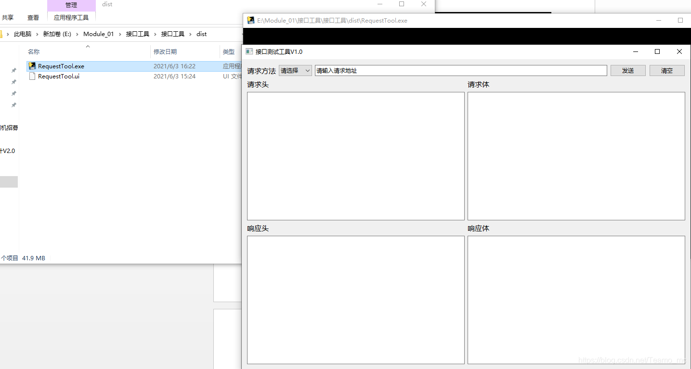Image resolution: width=691 pixels, height=369 pixels.
Task: Go to 此电脑 in the address breadcrumb
Action: [23, 34]
